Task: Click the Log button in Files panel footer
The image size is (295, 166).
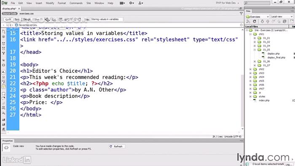Action: point(288,164)
